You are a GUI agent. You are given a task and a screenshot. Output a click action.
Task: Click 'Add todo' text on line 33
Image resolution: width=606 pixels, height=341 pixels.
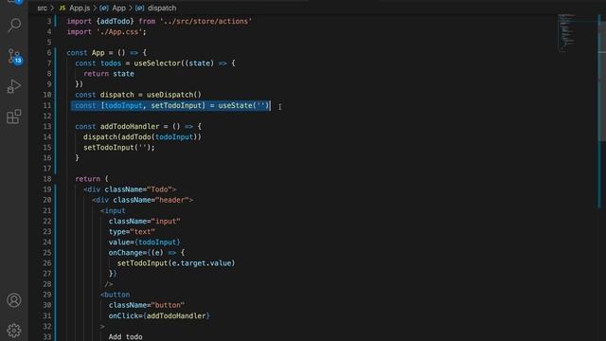point(125,337)
